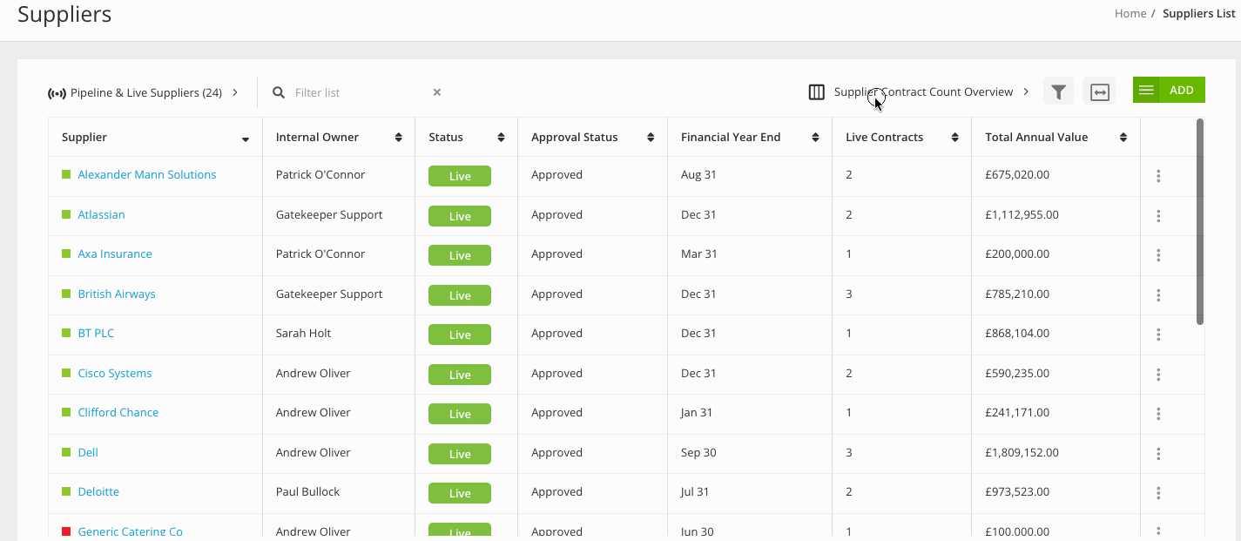Sort by Approval Status column
Viewport: 1241px width, 541px height.
point(651,138)
